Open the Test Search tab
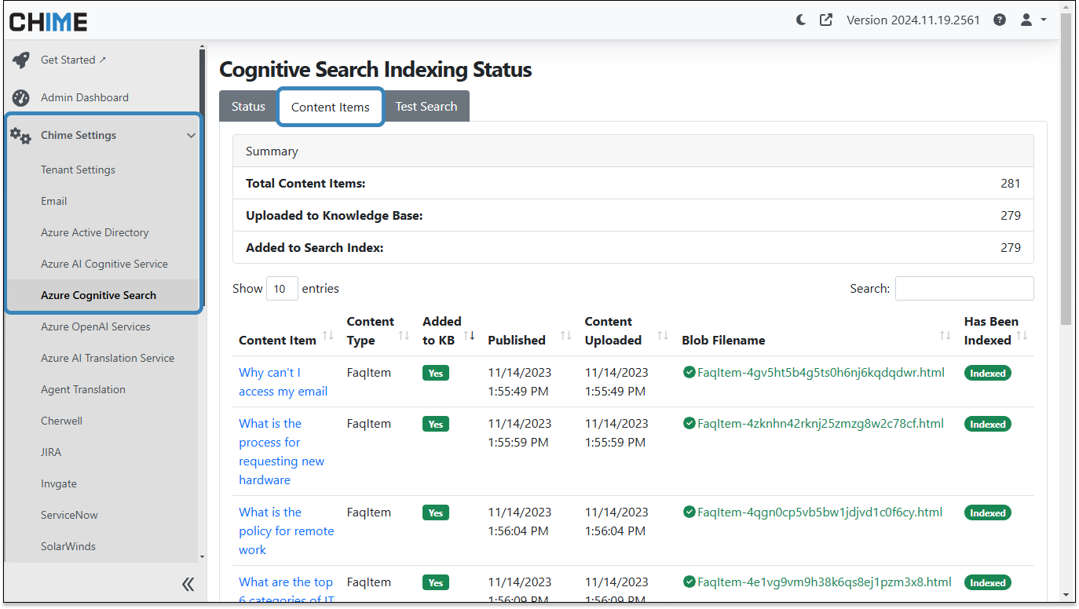This screenshot has width=1079, height=609. 426,107
